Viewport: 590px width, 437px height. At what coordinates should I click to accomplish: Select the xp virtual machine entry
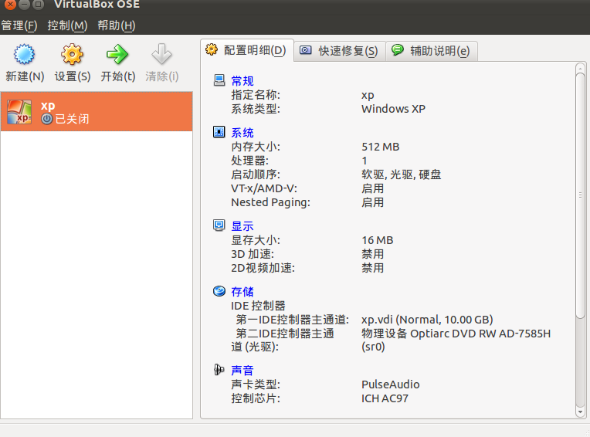click(x=97, y=112)
